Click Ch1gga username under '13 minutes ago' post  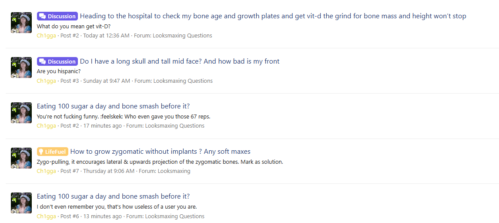click(46, 216)
